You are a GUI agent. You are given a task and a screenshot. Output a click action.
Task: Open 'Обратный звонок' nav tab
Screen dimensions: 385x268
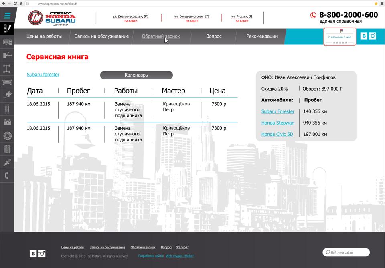tap(161, 36)
